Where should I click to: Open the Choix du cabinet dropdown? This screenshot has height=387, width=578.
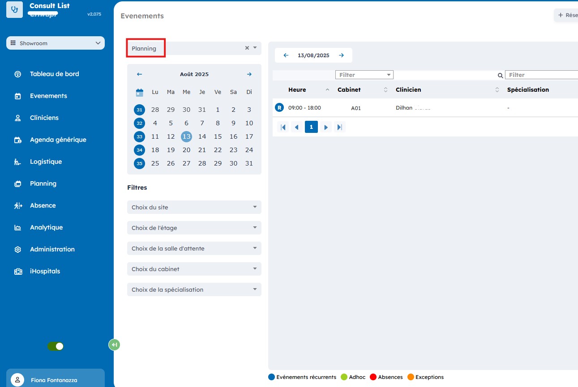click(194, 269)
